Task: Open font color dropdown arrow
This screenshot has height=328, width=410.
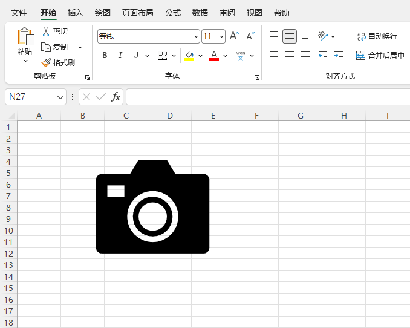Action: [x=226, y=56]
